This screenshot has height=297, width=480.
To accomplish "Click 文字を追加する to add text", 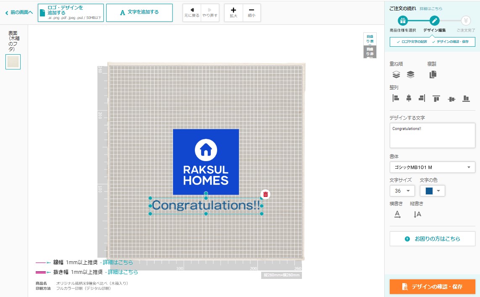I will (x=139, y=13).
